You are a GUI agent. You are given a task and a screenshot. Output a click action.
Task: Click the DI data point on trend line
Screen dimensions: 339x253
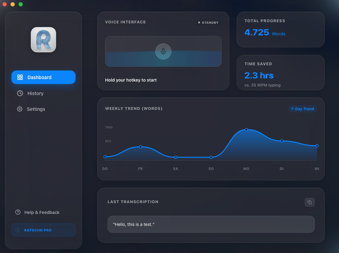[282, 141]
